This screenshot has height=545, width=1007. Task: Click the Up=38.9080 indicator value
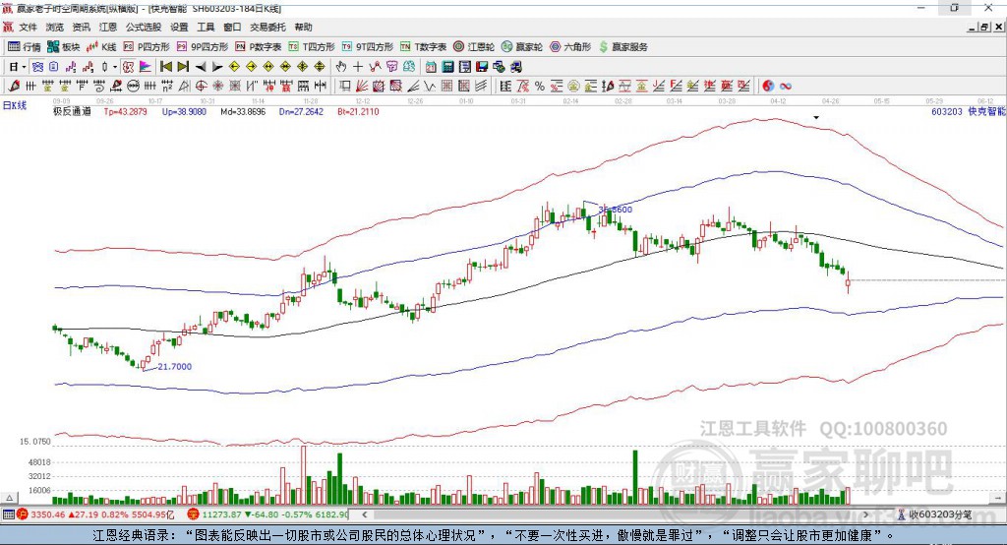coord(184,111)
